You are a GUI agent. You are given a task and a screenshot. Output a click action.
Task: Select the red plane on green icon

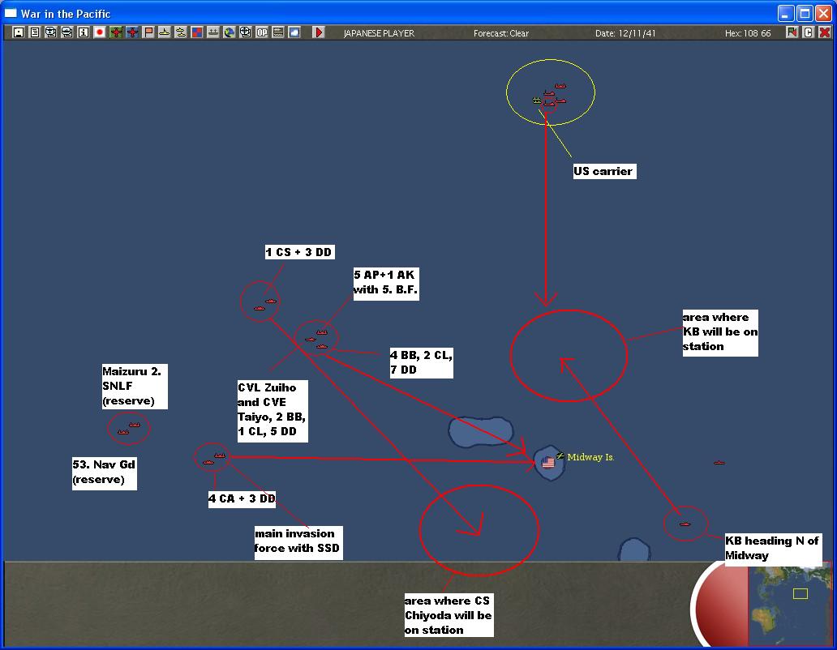click(116, 32)
